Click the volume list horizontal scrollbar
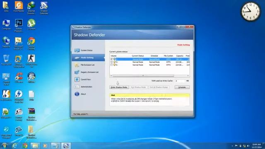The image size is (265, 149). (143, 76)
